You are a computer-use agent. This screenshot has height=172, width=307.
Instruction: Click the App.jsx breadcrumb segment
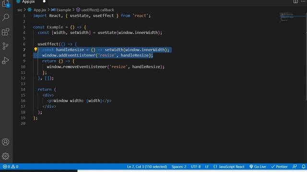click(40, 10)
